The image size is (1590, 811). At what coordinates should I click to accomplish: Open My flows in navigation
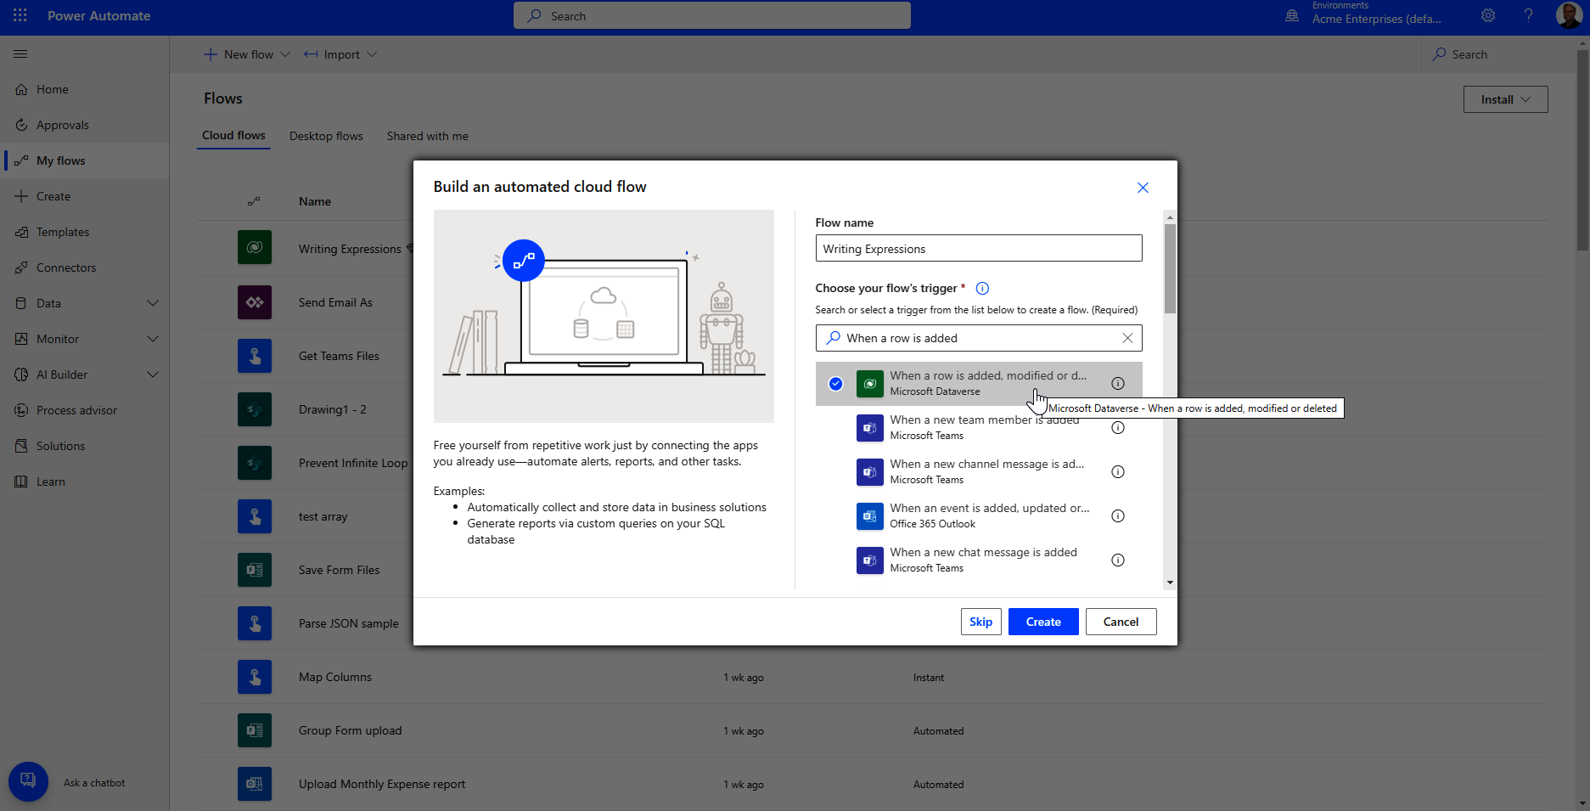[85, 161]
